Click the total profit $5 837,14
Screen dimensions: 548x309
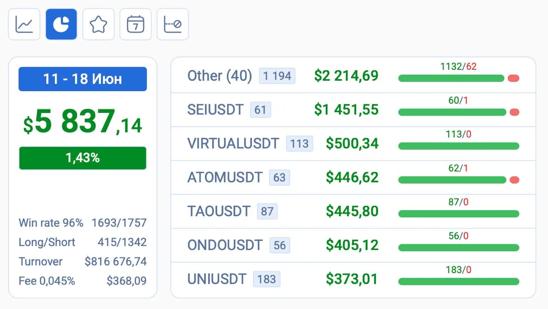point(83,122)
